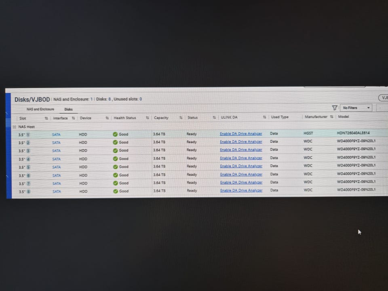
Task: Click green Good health icon for slot 6
Action: pos(115,175)
